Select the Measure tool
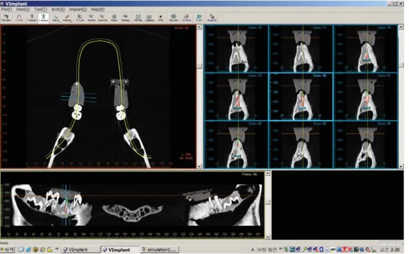This screenshot has height=254, width=409. [x=67, y=18]
